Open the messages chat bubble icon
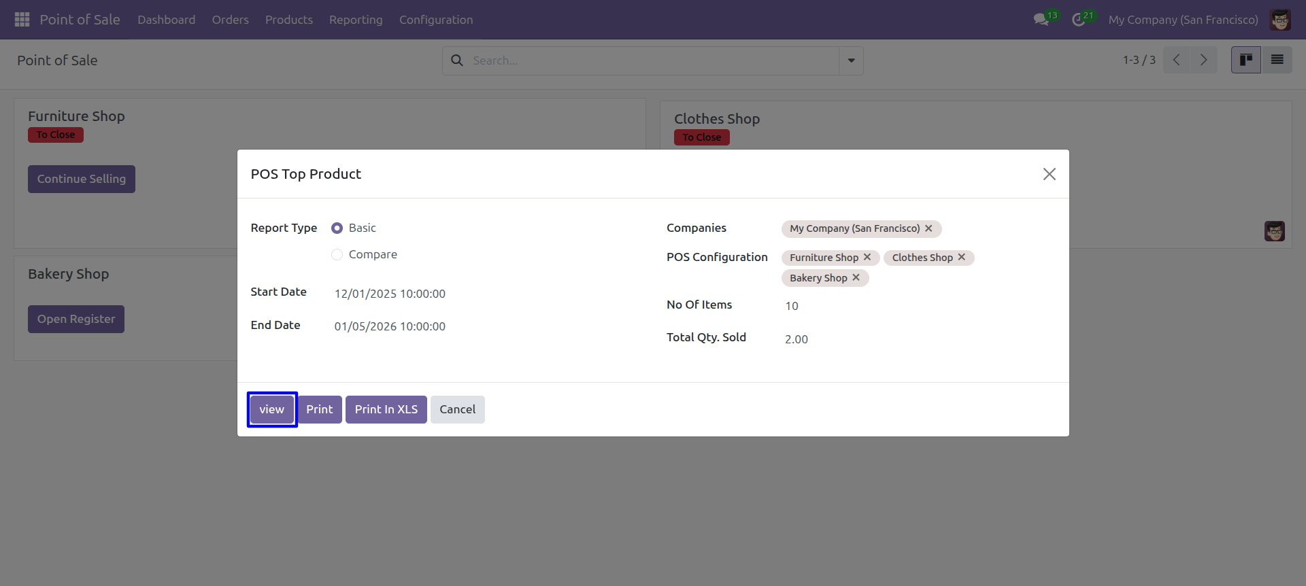This screenshot has width=1306, height=586. coord(1041,20)
